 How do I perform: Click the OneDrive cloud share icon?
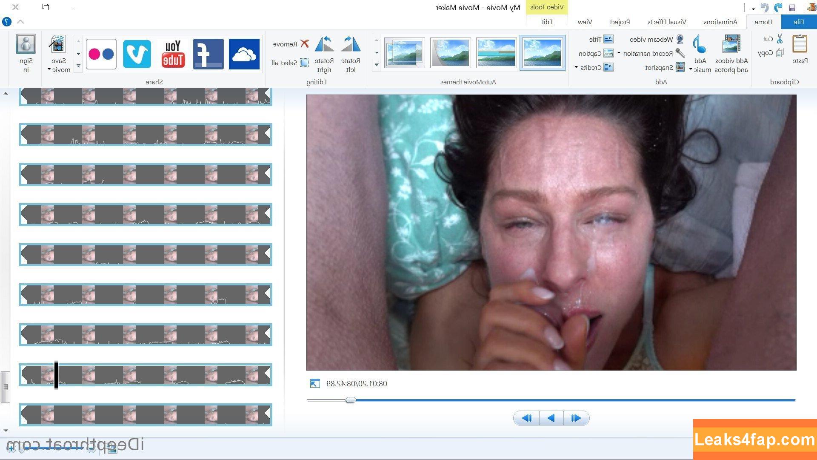tap(244, 54)
